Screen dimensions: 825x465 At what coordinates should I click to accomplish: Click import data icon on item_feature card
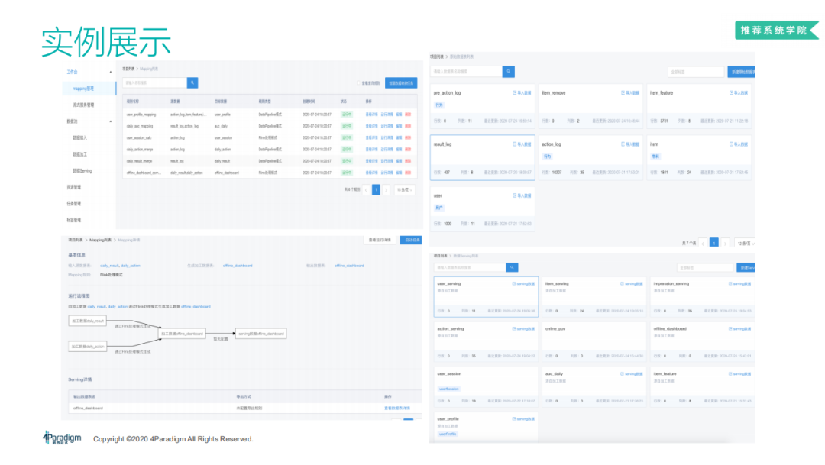(731, 92)
